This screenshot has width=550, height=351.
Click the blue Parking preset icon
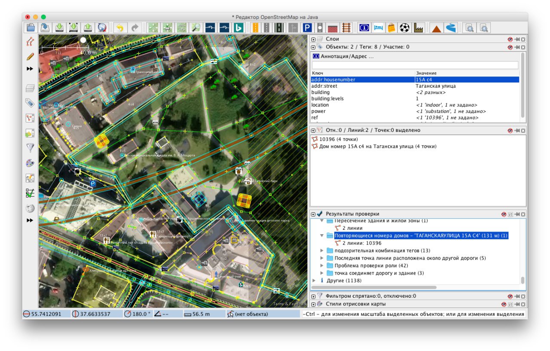coord(307,28)
